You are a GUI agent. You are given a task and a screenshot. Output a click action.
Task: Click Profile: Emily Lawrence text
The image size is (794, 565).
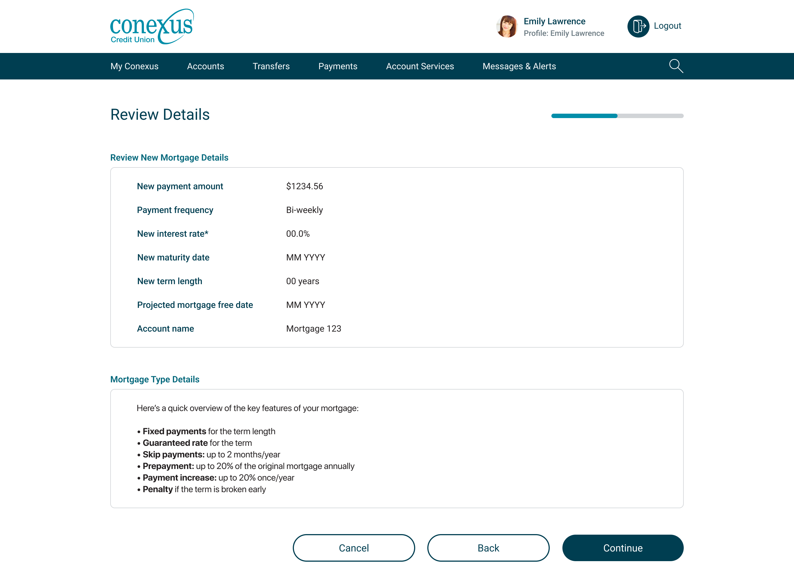(564, 33)
